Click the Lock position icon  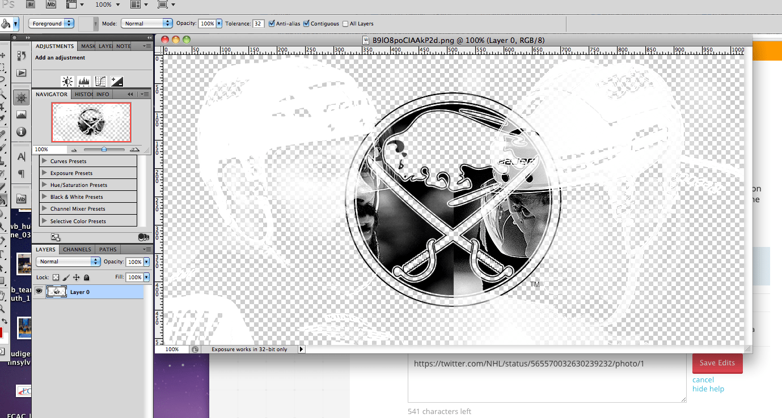tap(76, 278)
